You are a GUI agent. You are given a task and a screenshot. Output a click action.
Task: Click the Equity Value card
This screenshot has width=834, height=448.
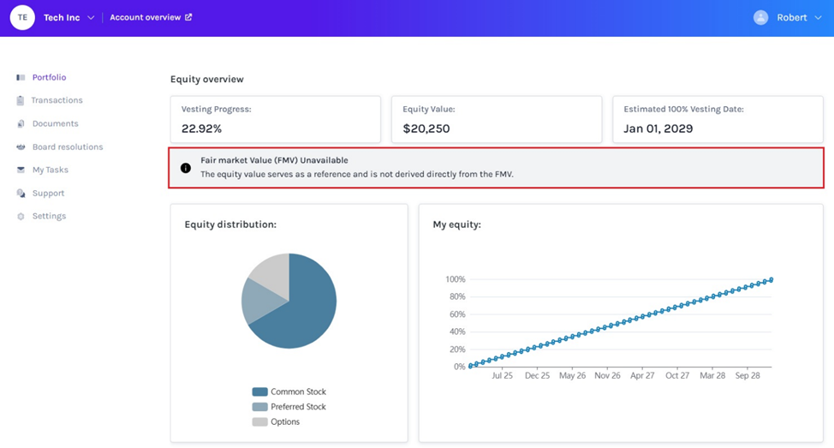point(496,119)
